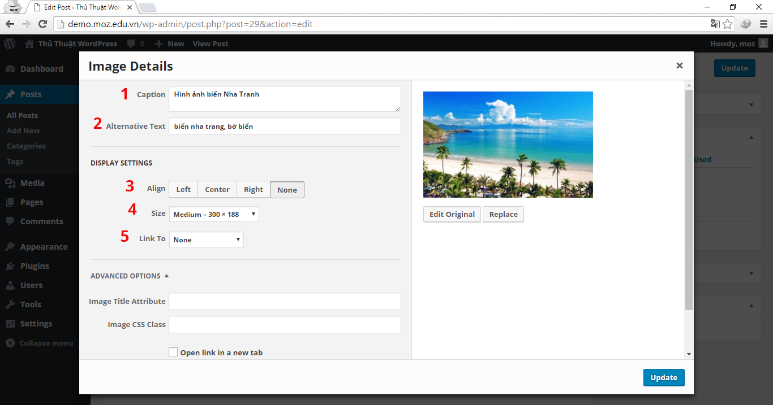This screenshot has width=773, height=405.
Task: Click the Users person icon in sidebar
Action: [10, 285]
